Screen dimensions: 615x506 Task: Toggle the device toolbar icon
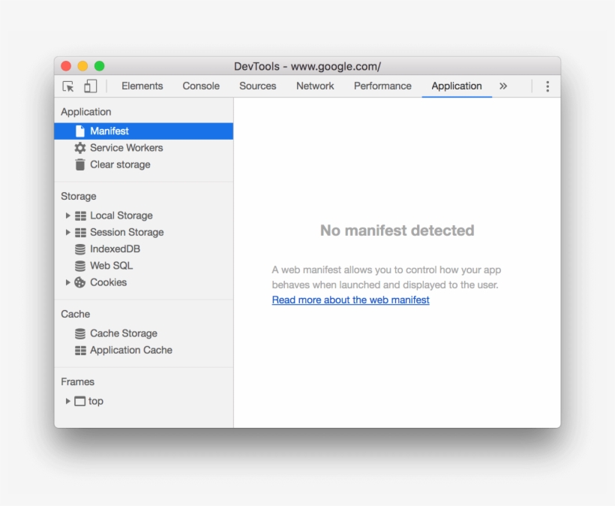coord(88,86)
